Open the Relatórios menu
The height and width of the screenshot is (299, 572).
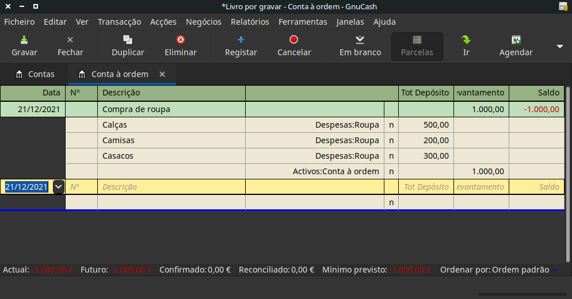click(x=250, y=22)
